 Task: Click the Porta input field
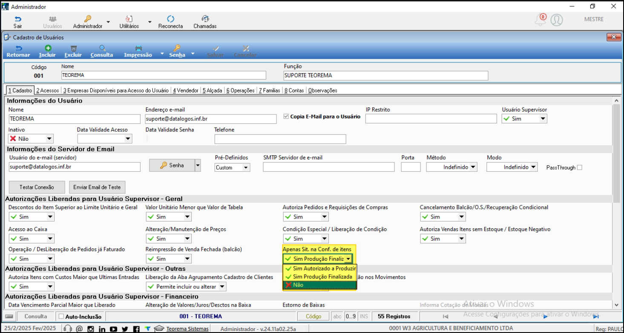click(411, 167)
